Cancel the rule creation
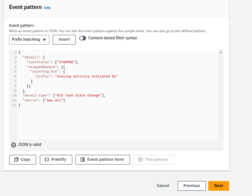This screenshot has width=252, height=196. (x=163, y=186)
